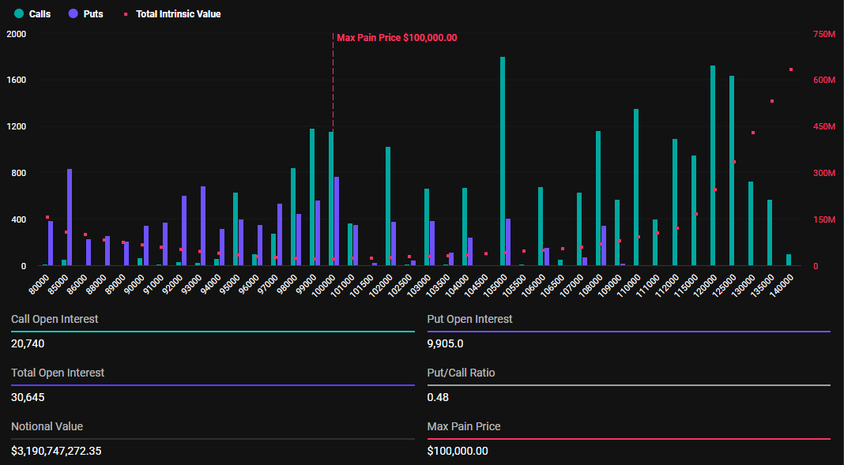Hide the Total Intrinsic Value series
Image resolution: width=844 pixels, height=465 pixels.
[x=178, y=14]
